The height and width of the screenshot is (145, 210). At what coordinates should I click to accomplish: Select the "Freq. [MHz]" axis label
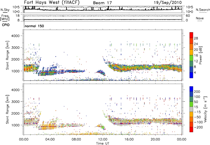(5, 18)
